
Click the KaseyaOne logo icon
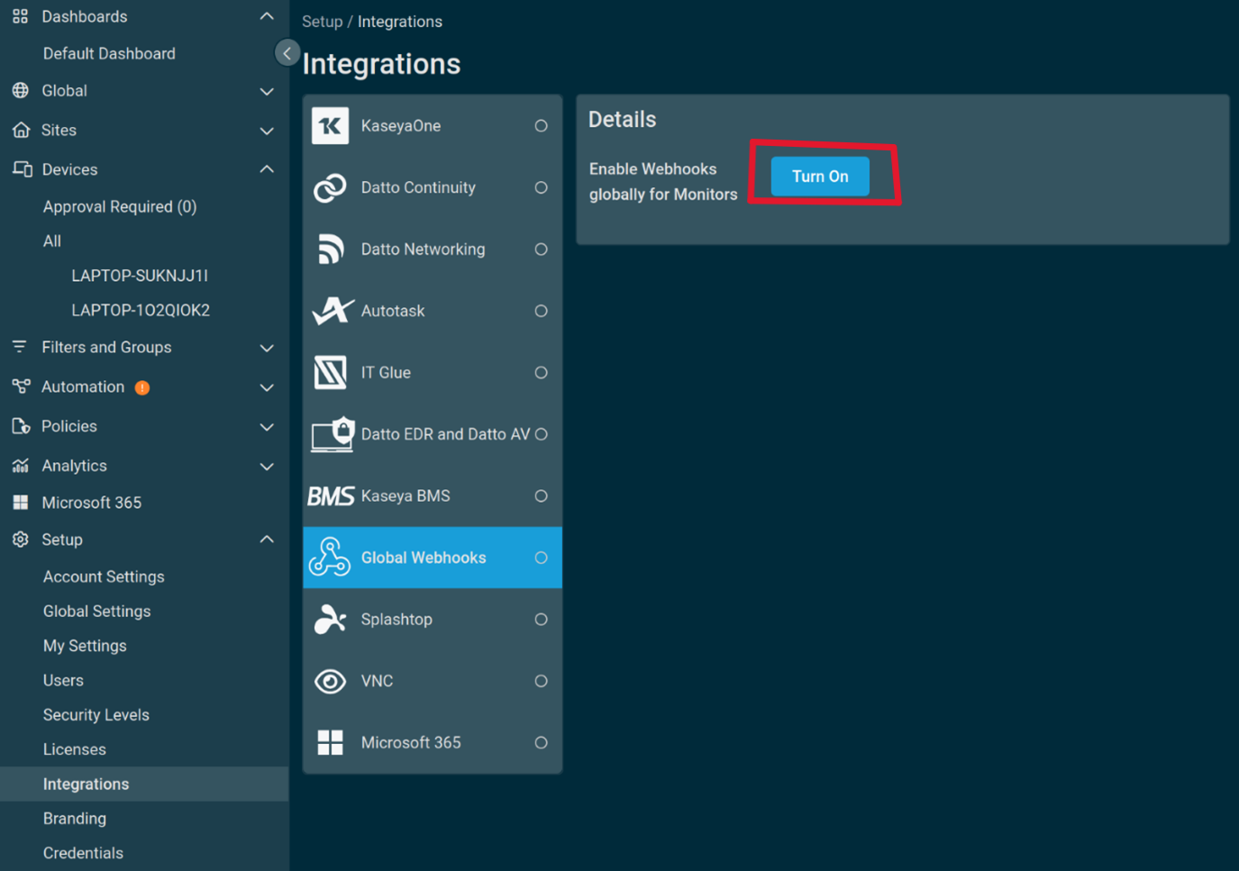[x=330, y=125]
